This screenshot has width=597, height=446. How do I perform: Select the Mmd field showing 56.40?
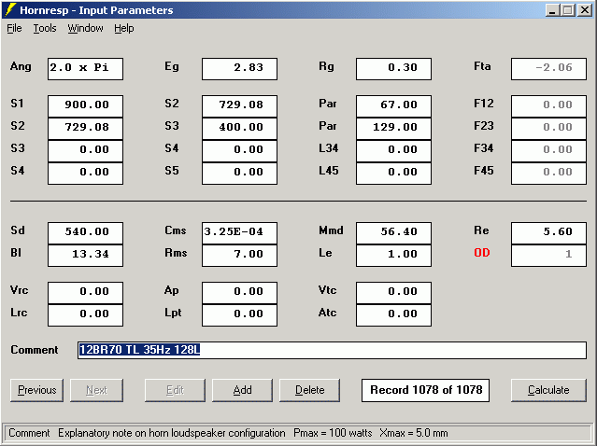(x=393, y=233)
